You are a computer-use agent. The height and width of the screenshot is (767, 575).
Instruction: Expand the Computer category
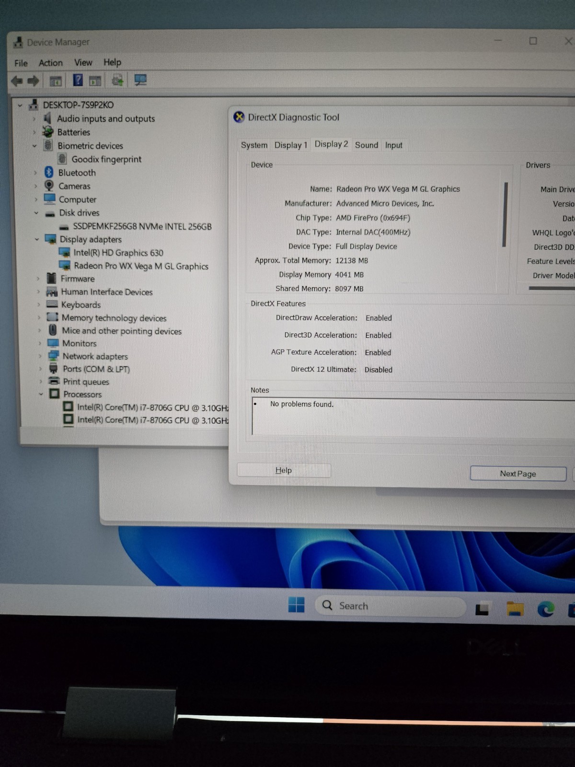[35, 199]
